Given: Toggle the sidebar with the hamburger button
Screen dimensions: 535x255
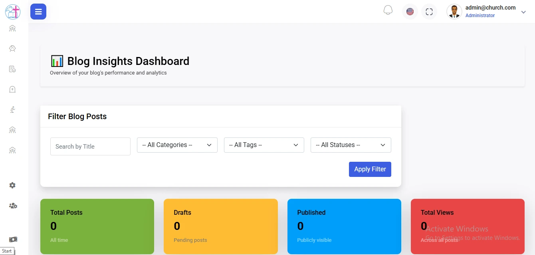Looking at the screenshot, I should 38,12.
